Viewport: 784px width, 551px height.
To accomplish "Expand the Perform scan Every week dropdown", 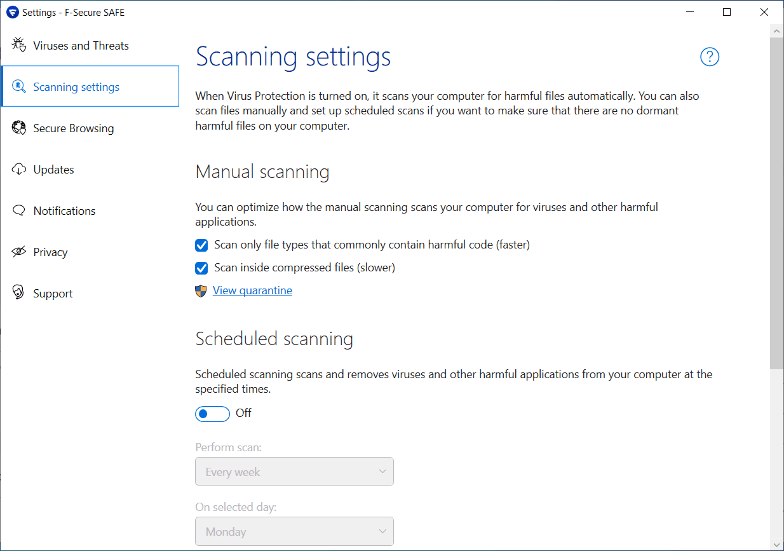I will pyautogui.click(x=294, y=472).
